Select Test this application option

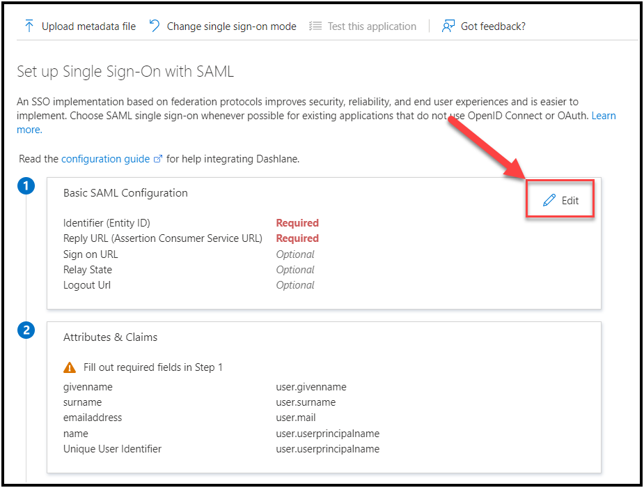pos(372,26)
